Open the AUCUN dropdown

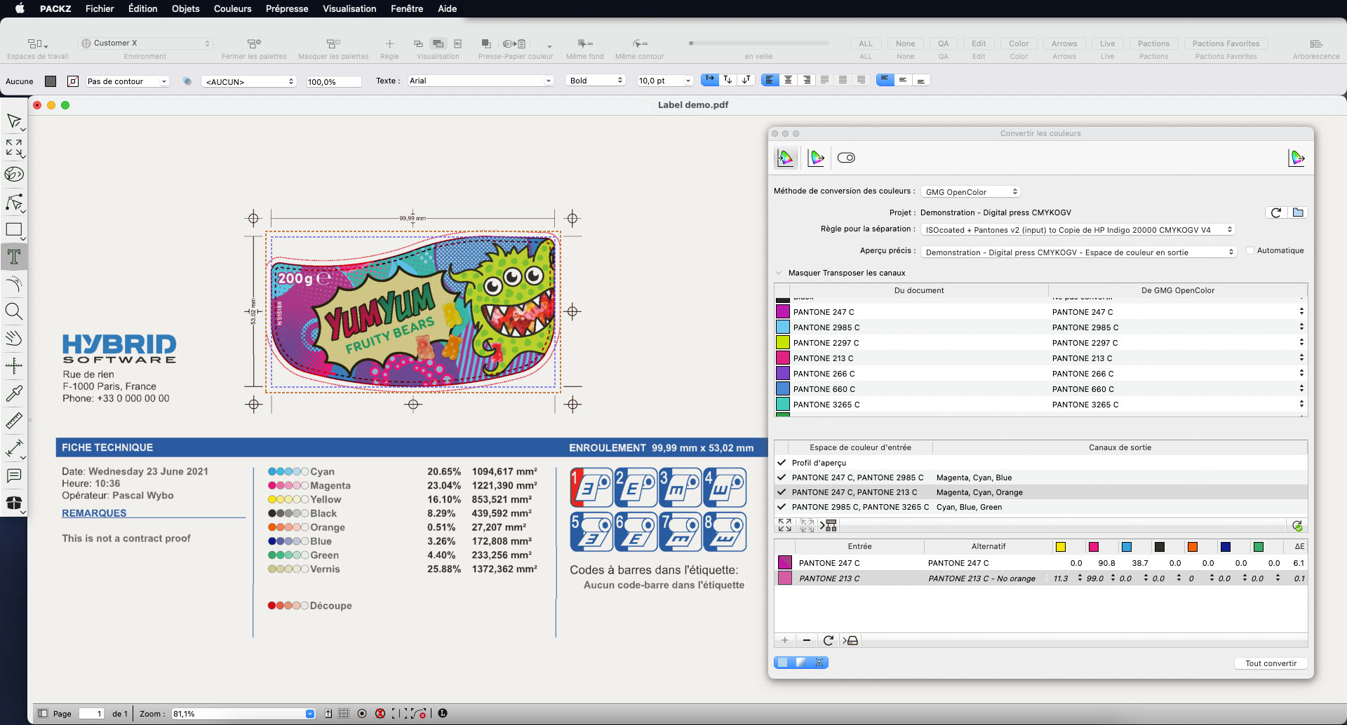(249, 81)
